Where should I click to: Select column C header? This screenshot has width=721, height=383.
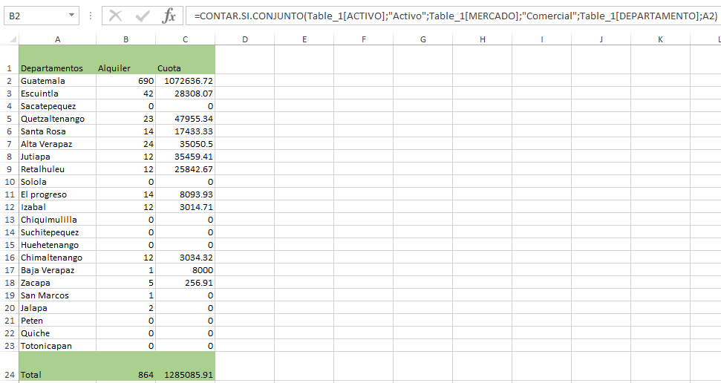coord(185,39)
